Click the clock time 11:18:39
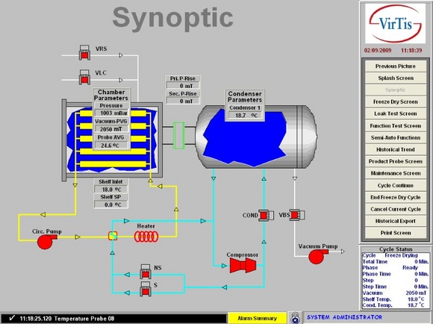The image size is (433, 324). (x=411, y=51)
